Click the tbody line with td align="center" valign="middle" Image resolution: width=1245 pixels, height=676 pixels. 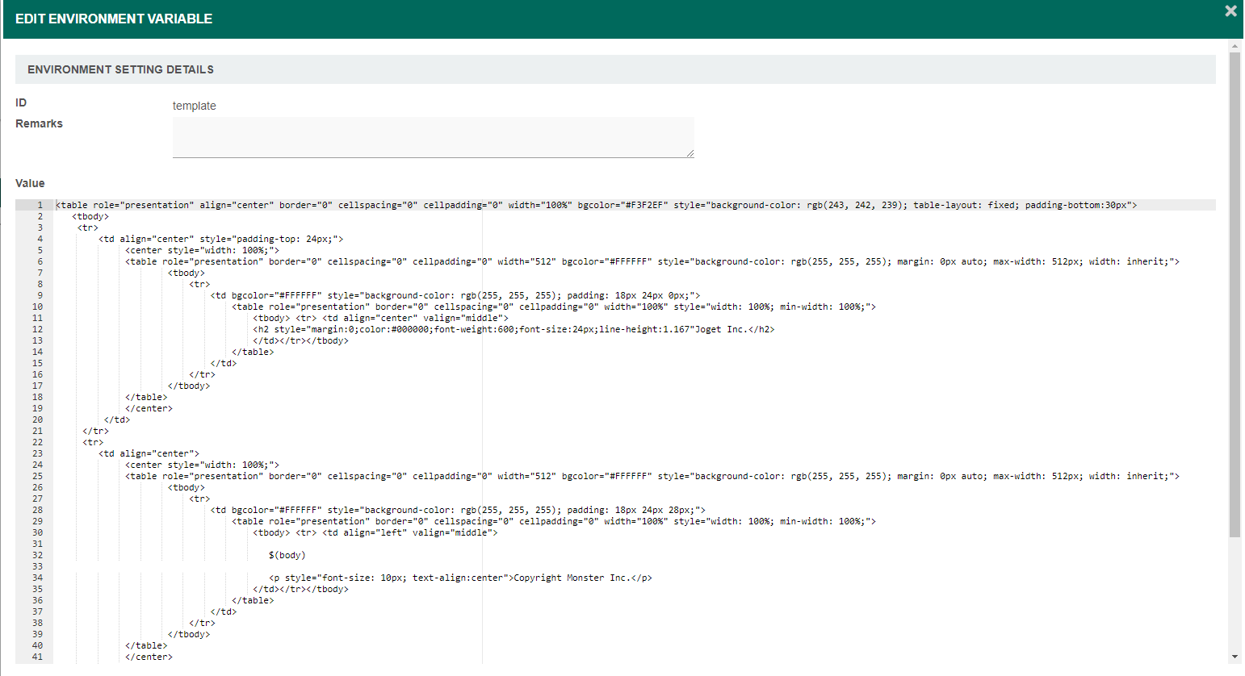(x=380, y=318)
